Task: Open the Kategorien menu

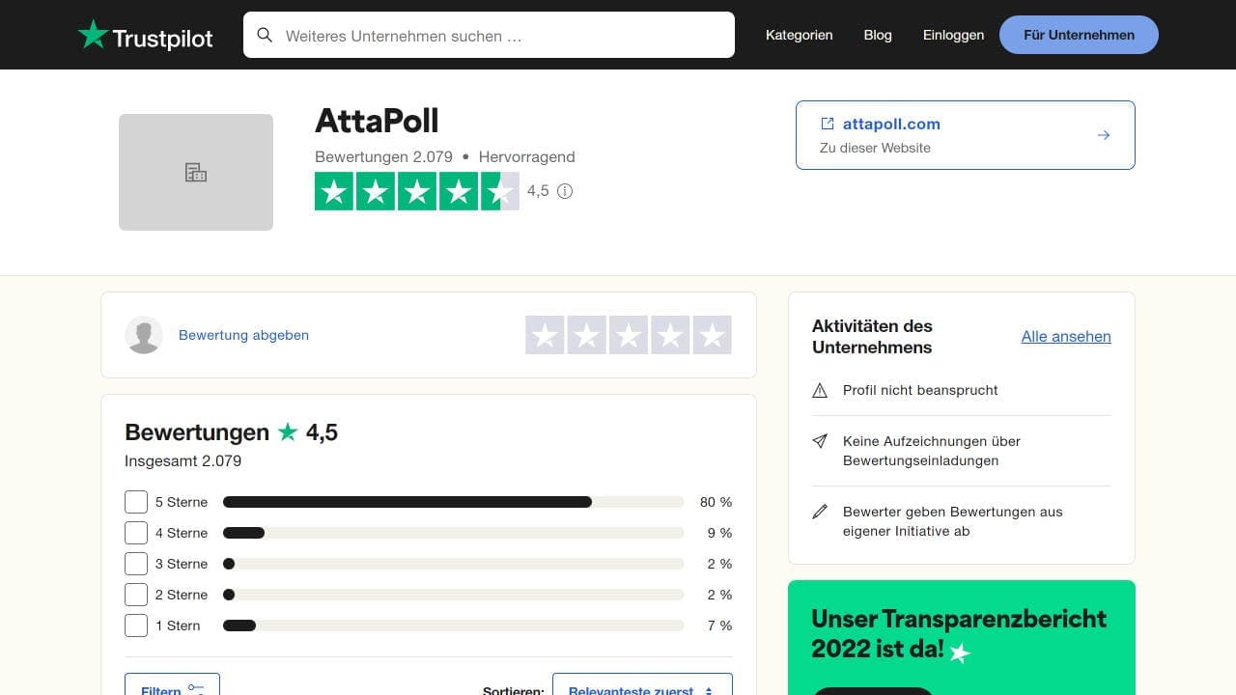Action: tap(799, 35)
